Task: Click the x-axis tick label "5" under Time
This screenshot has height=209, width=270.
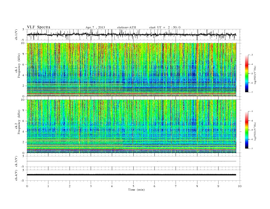Action: [x=133, y=186]
